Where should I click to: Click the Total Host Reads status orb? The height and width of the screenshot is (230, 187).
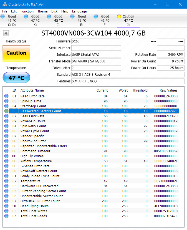[x=6, y=216]
